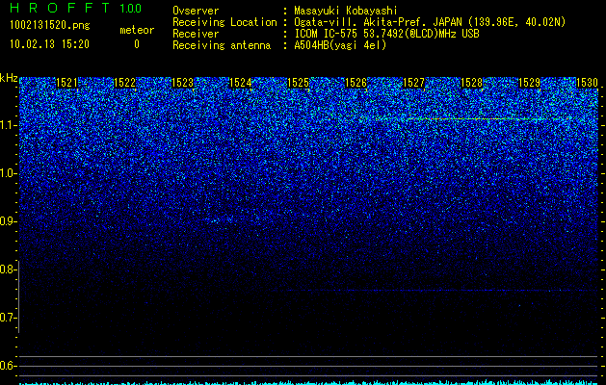Click the kHz axis unit label
This screenshot has width=606, height=385.
click(9, 78)
